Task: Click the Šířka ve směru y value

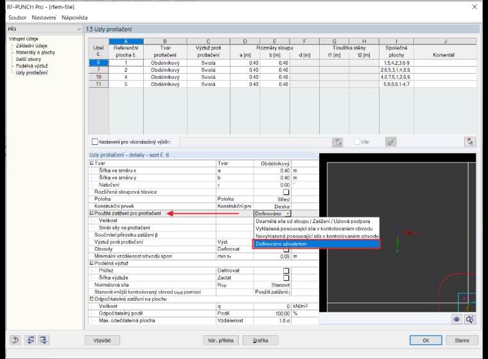Action: coord(272,178)
